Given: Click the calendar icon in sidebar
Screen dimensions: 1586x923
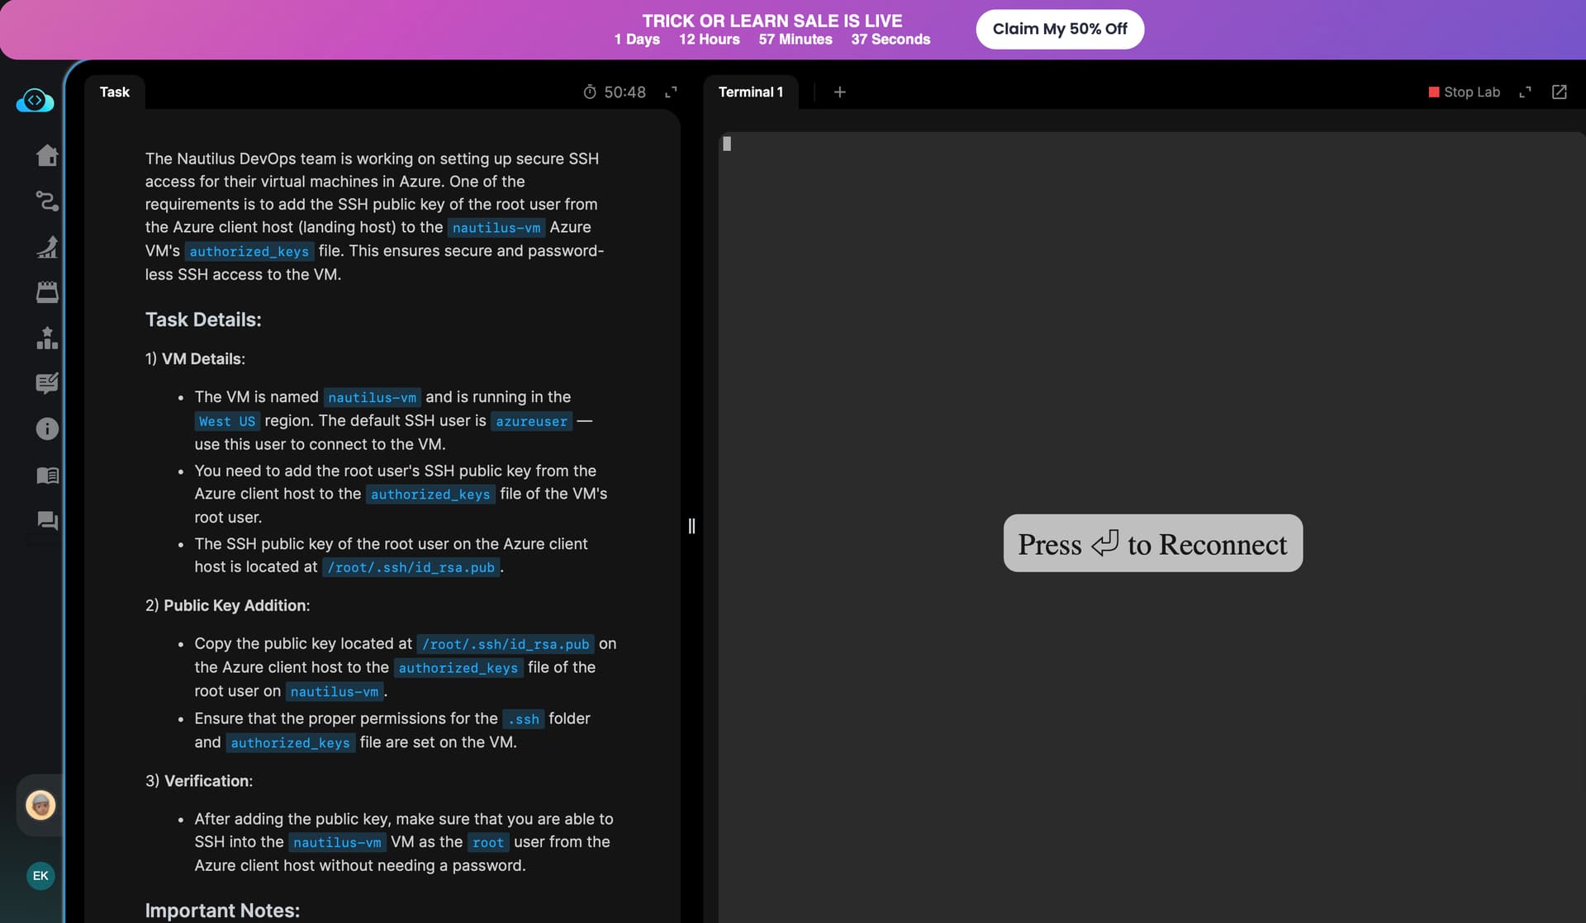Looking at the screenshot, I should pyautogui.click(x=47, y=292).
